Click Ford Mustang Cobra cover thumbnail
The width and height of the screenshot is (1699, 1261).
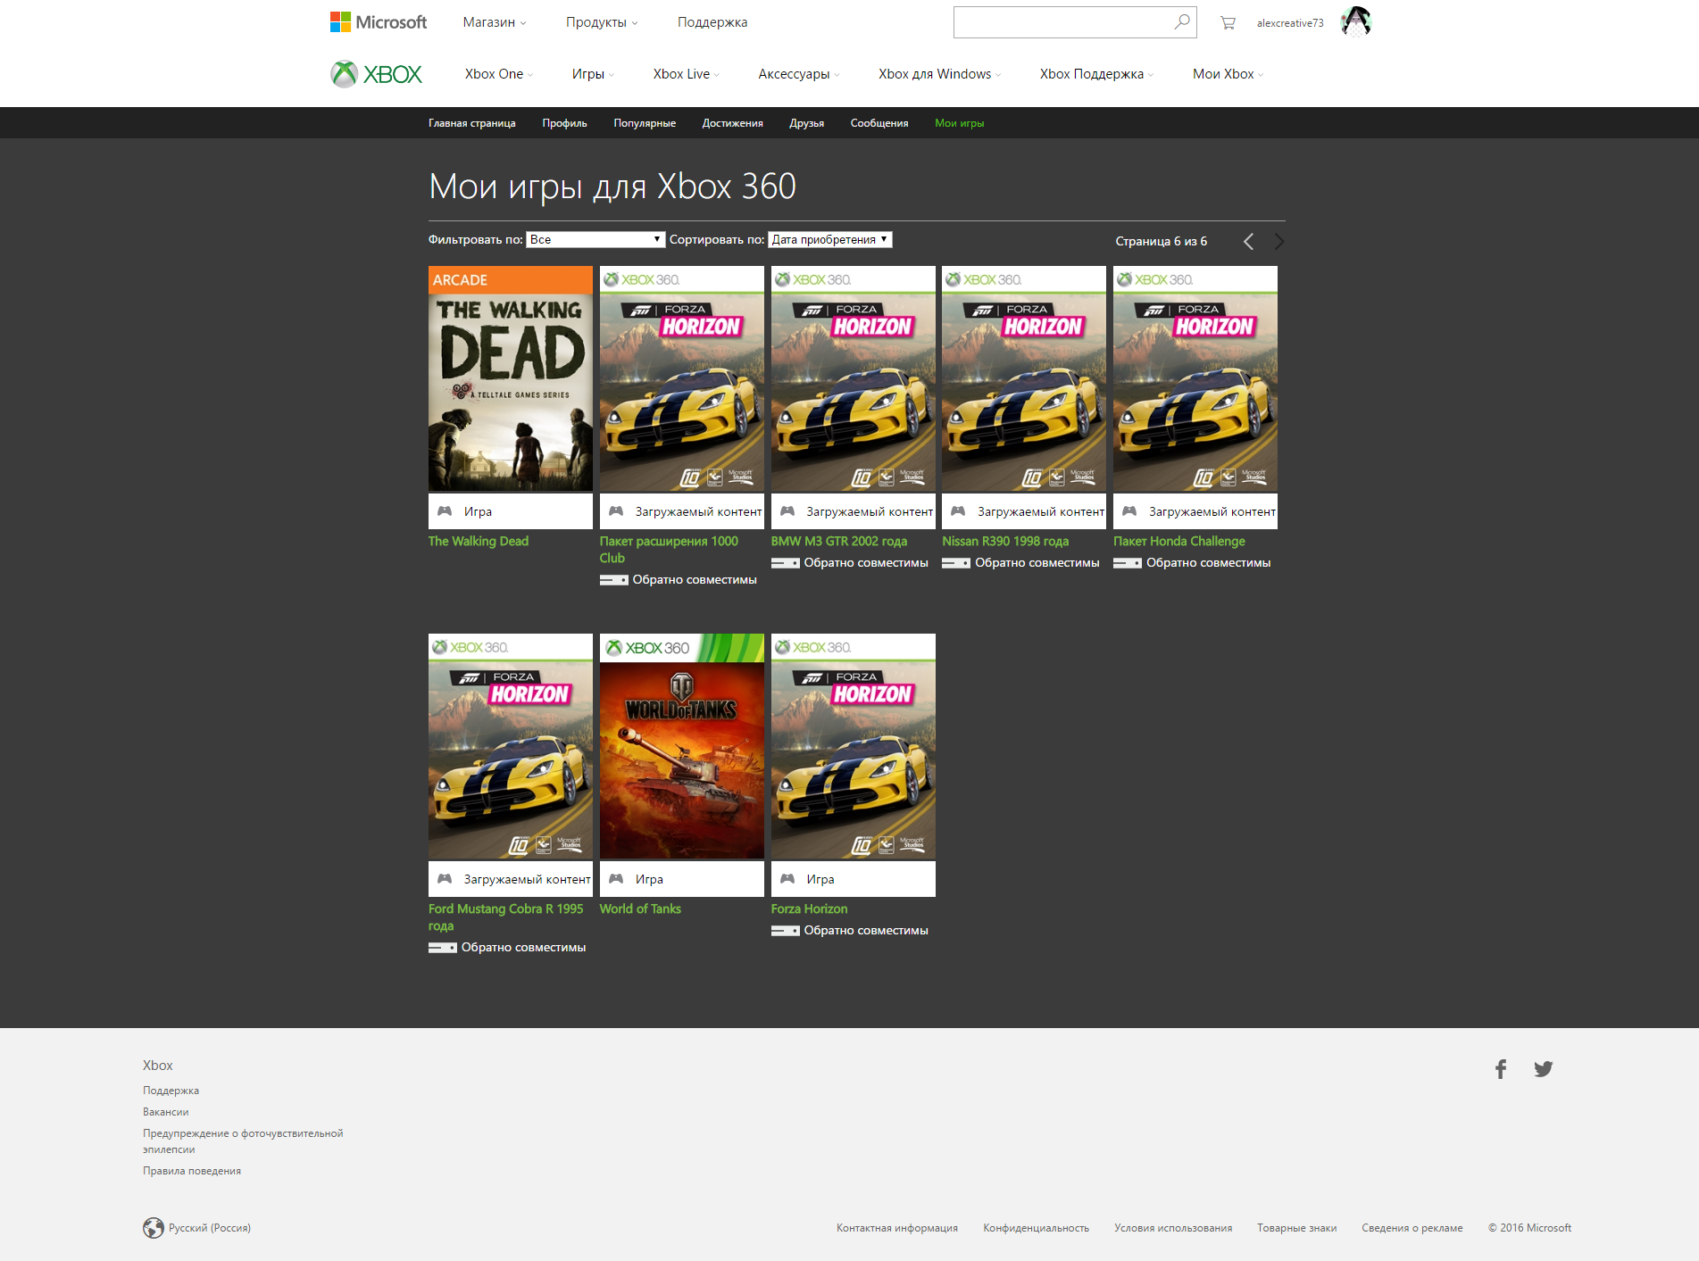(x=511, y=746)
